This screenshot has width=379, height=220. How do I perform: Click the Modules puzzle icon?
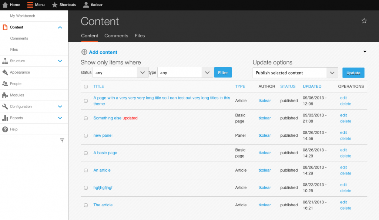point(5,95)
